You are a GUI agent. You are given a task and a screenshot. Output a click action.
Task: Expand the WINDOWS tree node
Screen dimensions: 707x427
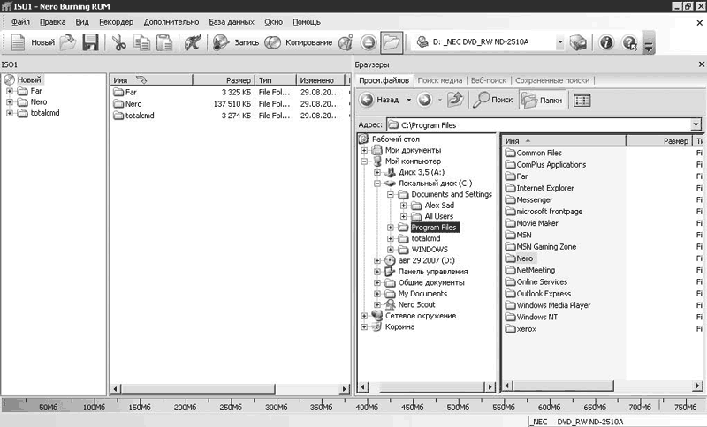391,250
